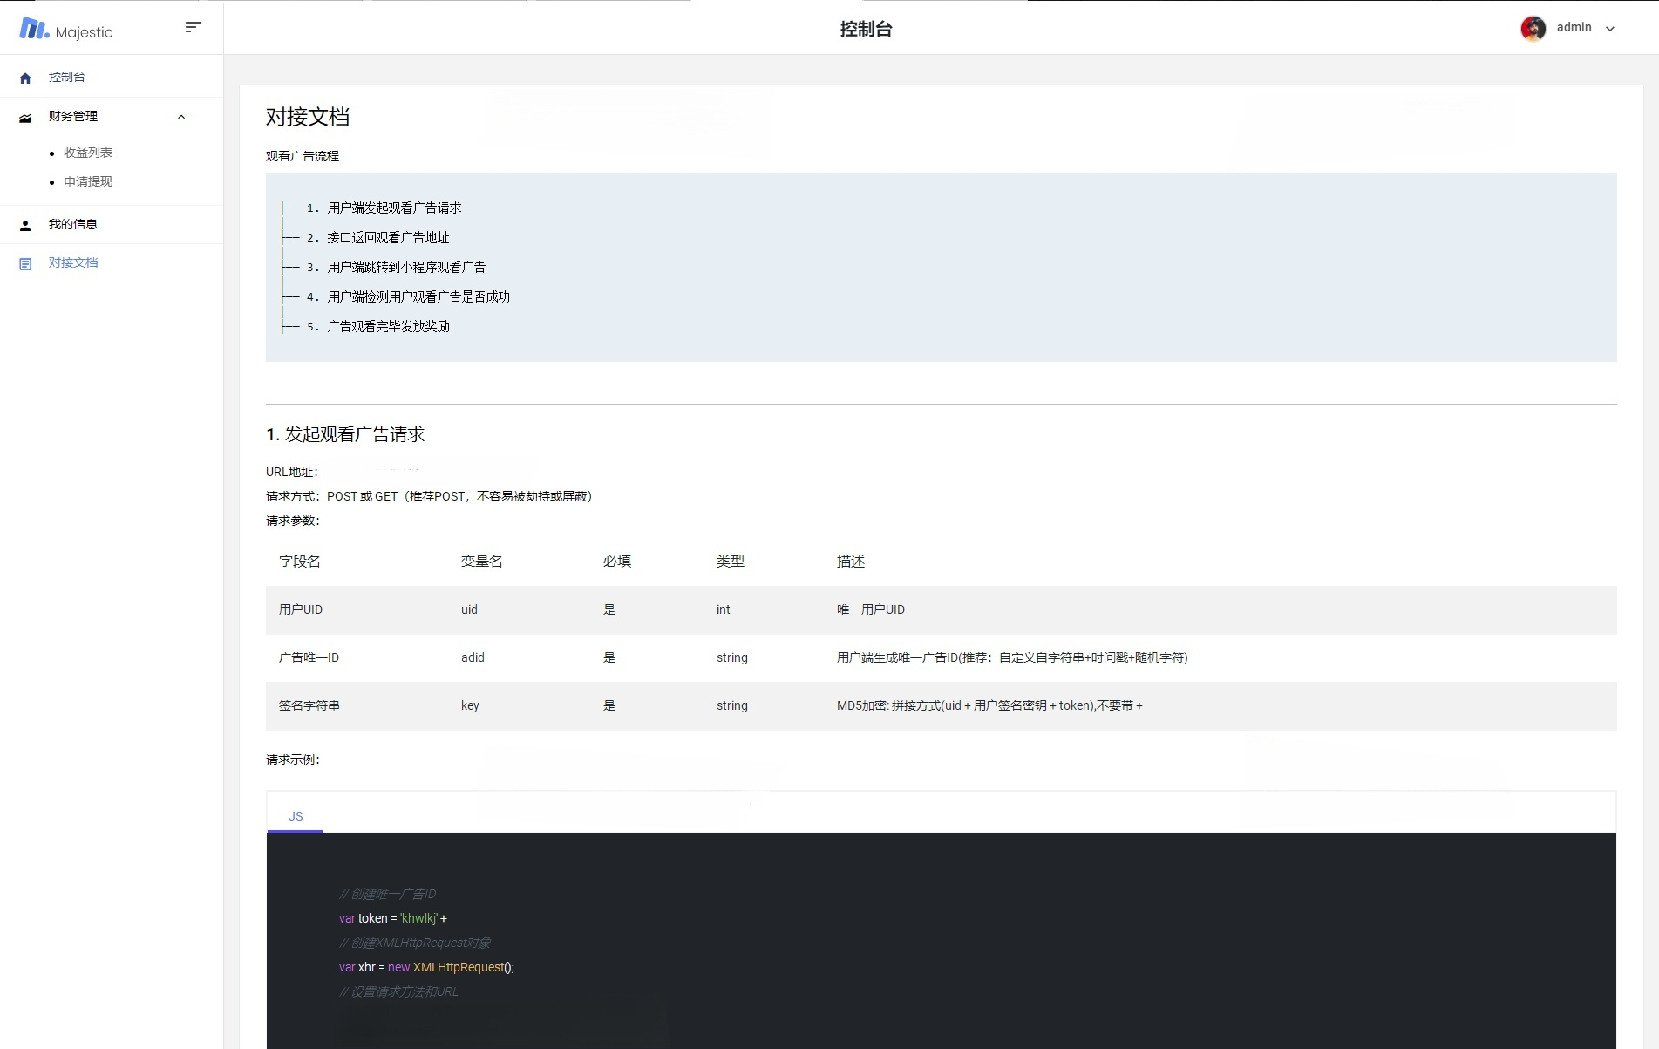
Task: Click the highlighted 对接文档 sidebar entry
Action: (73, 262)
